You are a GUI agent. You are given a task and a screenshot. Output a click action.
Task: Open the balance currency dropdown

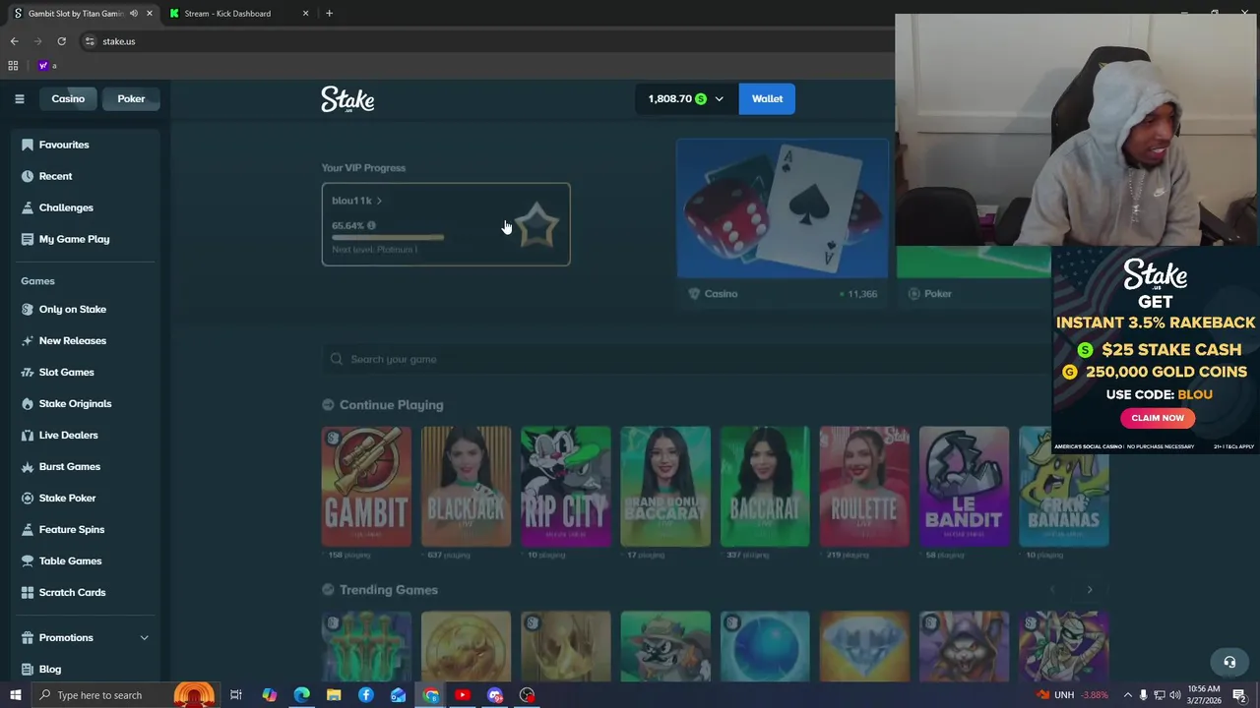pyautogui.click(x=685, y=98)
